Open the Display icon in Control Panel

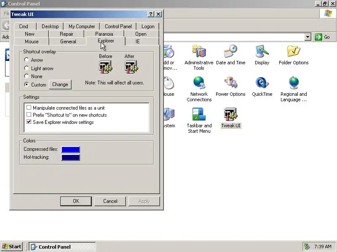tap(262, 51)
